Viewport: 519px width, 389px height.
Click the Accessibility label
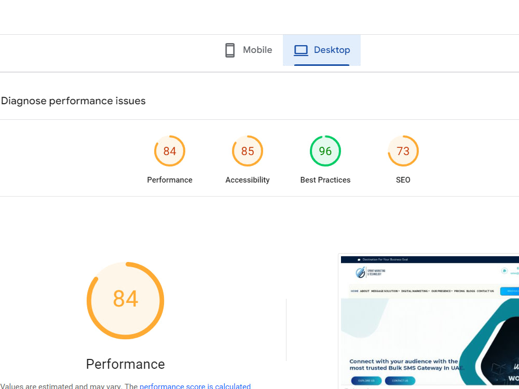point(247,180)
